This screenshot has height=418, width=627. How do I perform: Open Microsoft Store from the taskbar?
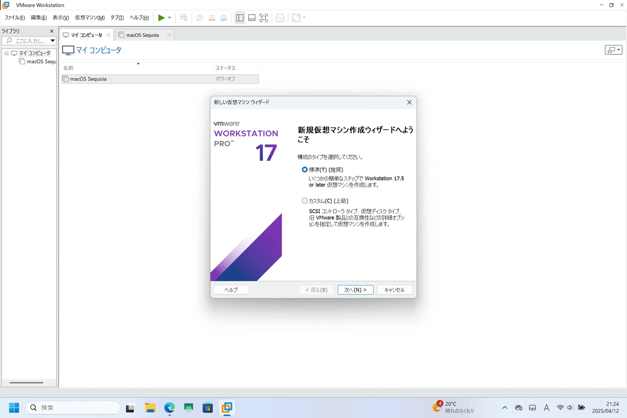point(208,408)
